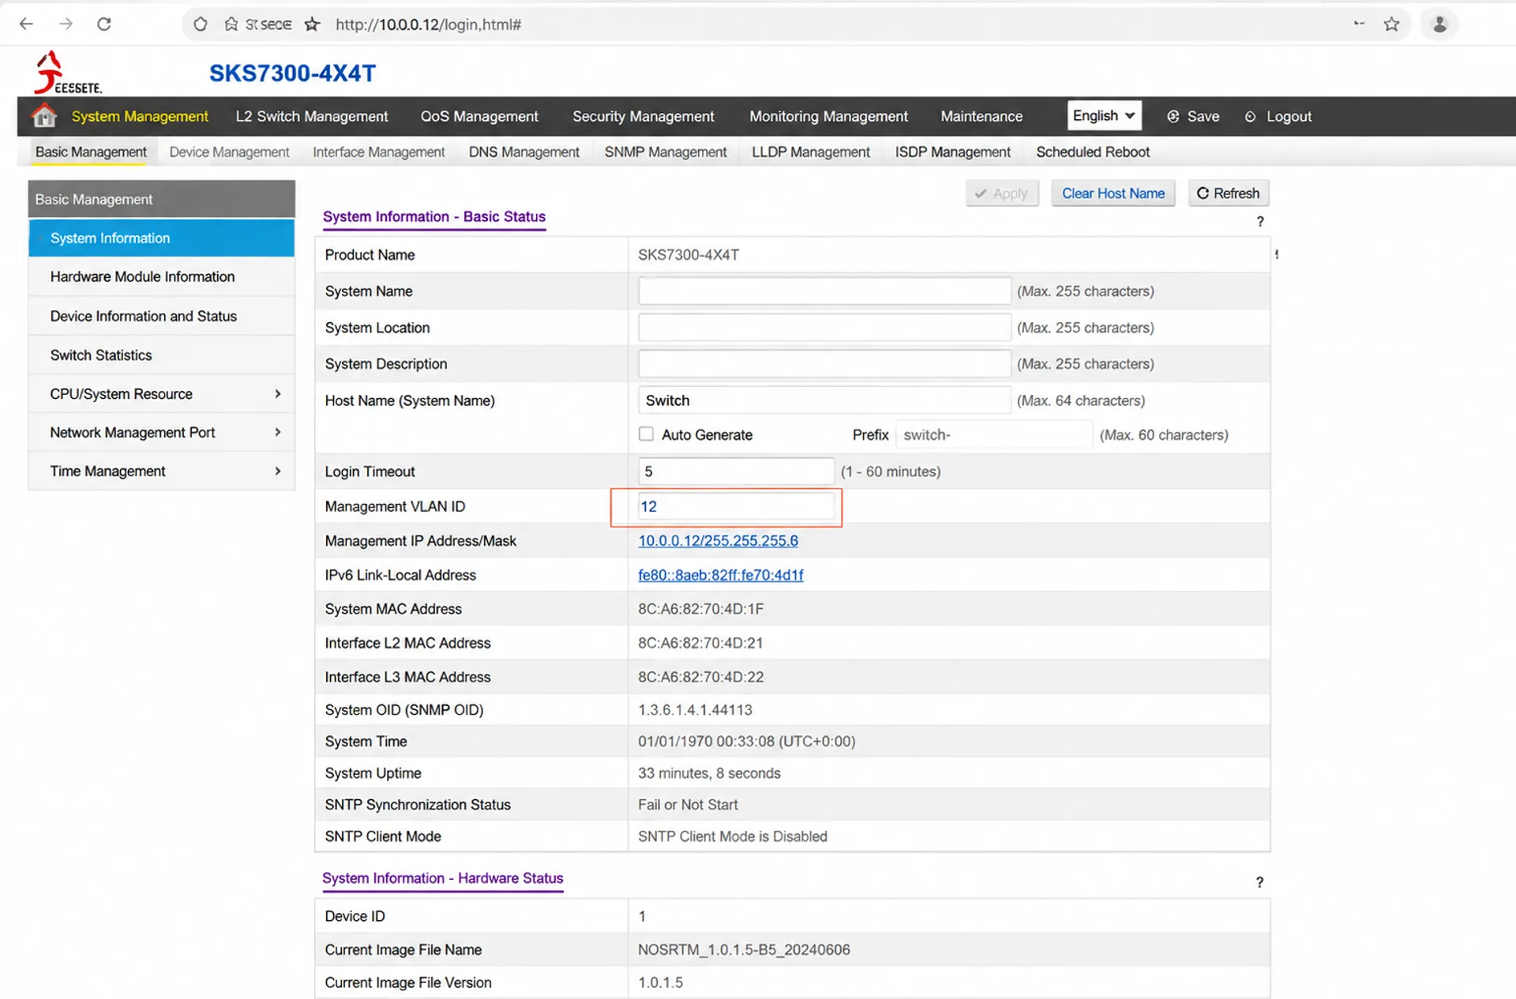
Task: Click the System Name input field
Action: (824, 291)
